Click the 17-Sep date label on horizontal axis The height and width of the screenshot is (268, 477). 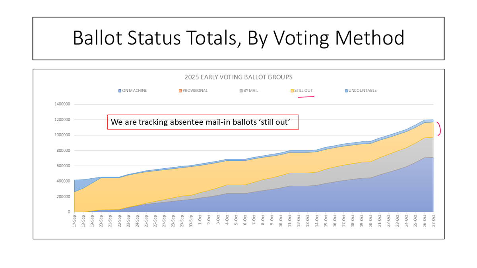point(74,220)
